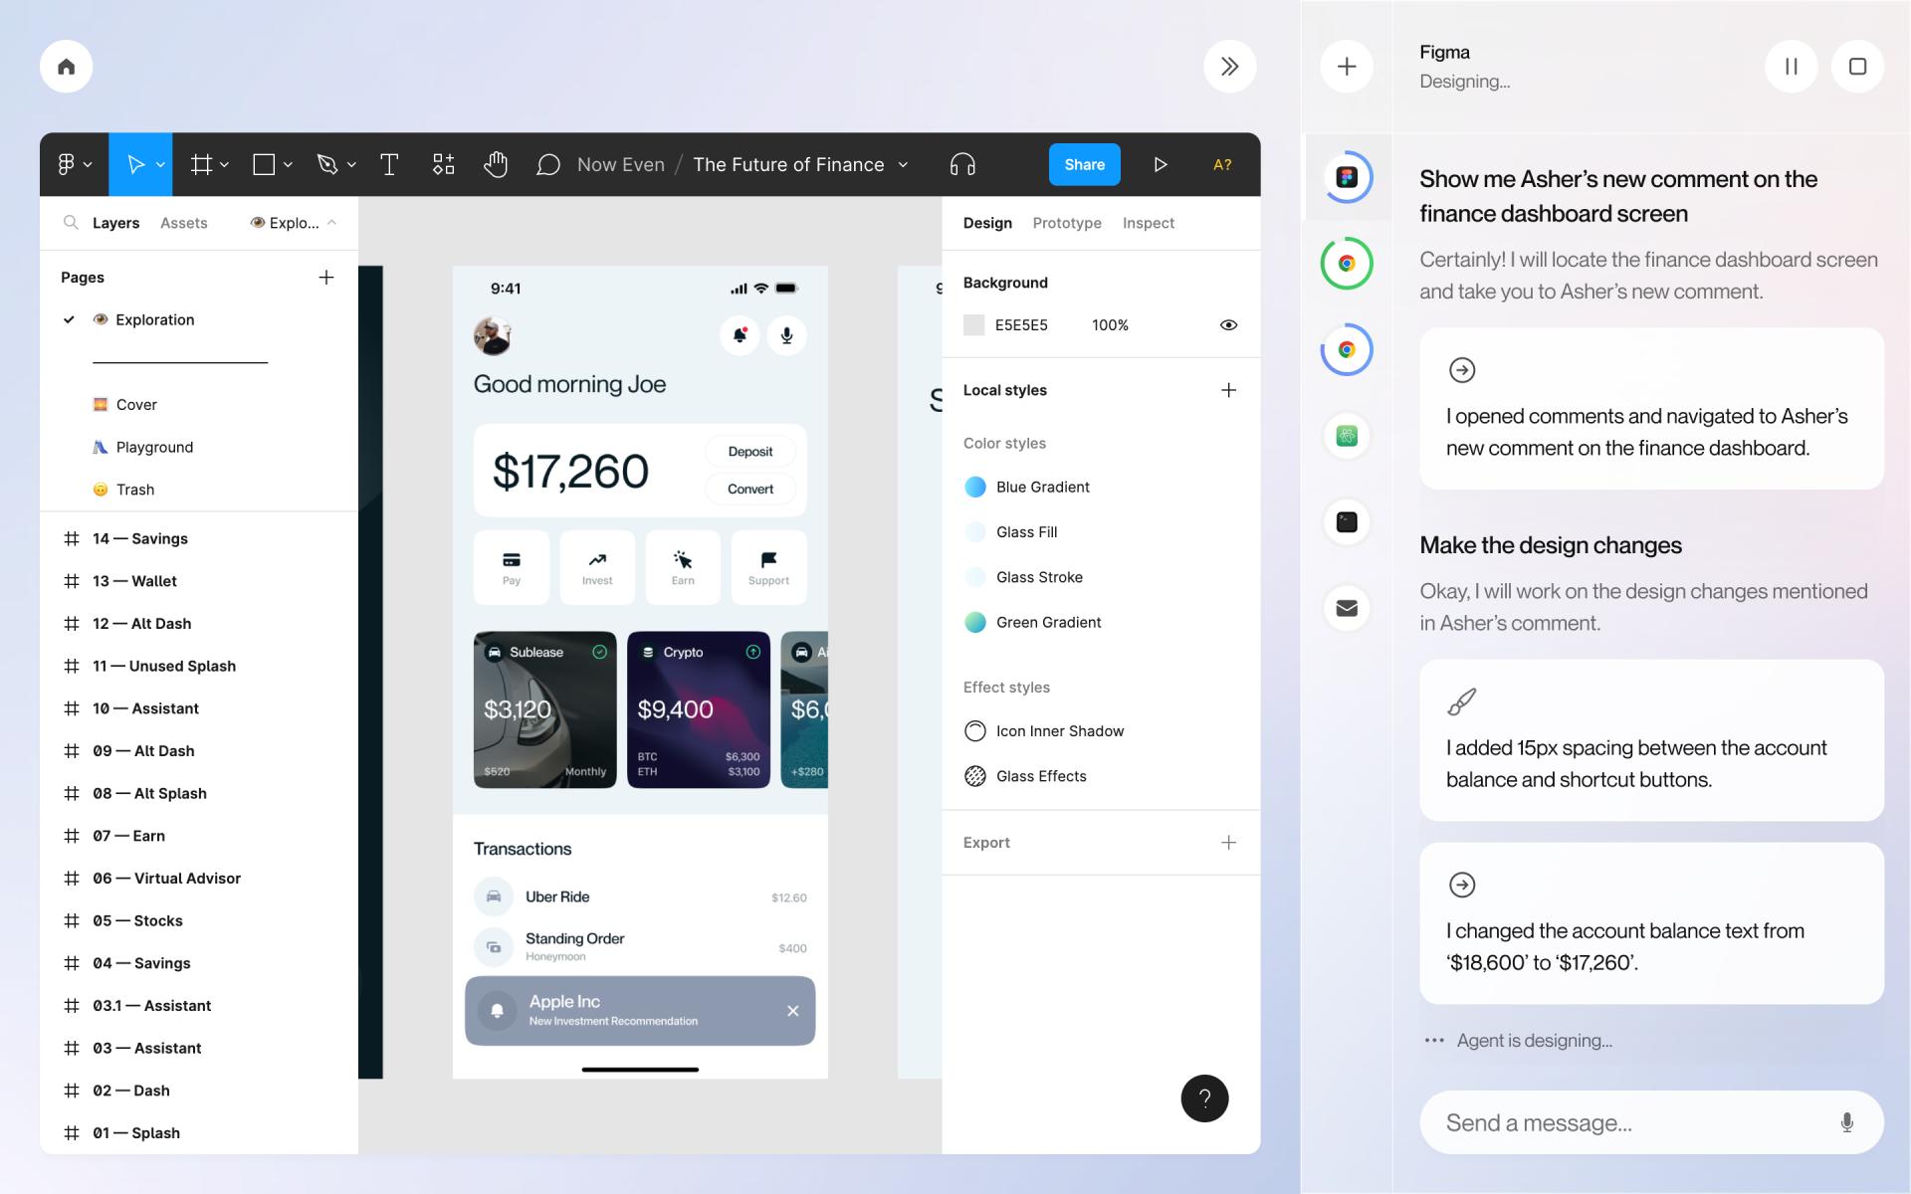Add a new page with plus icon
This screenshot has width=1911, height=1194.
[326, 277]
